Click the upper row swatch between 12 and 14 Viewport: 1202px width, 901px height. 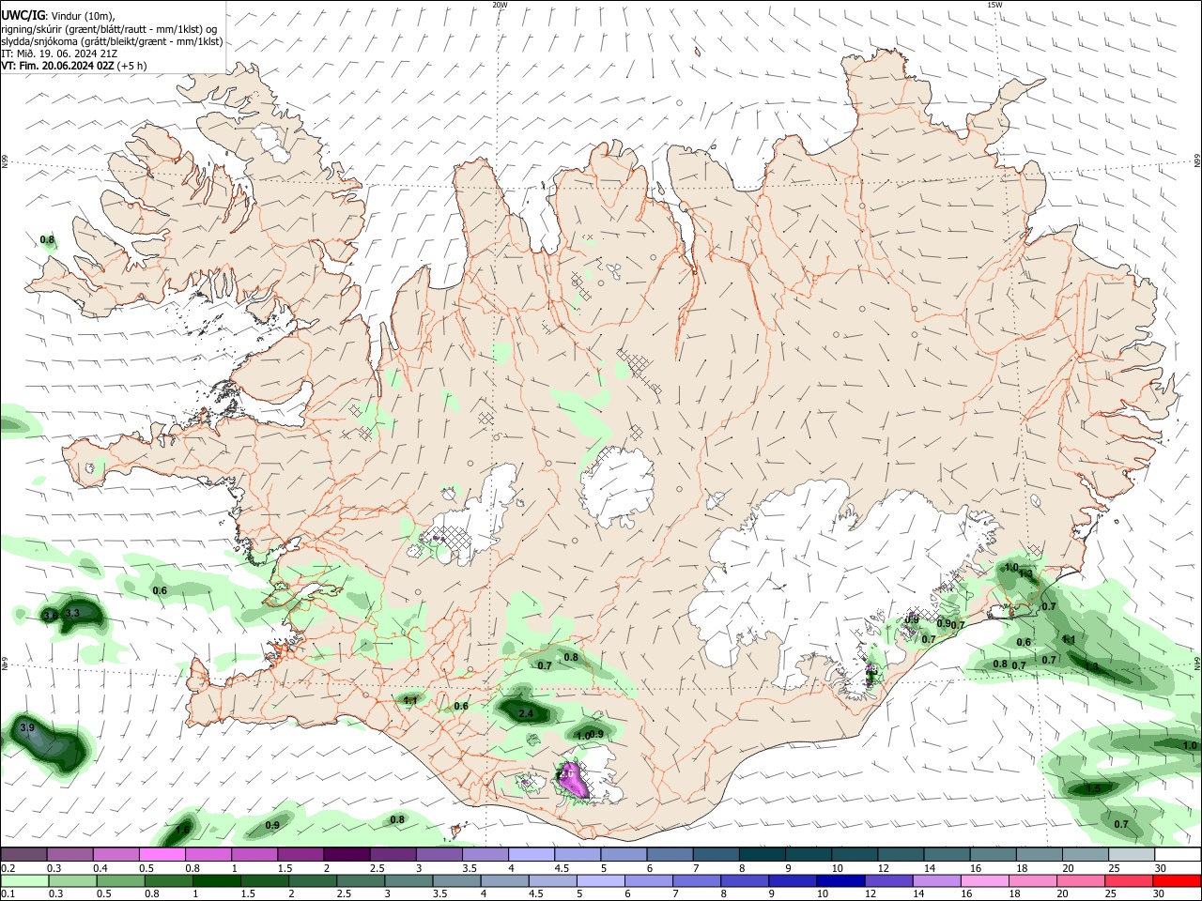(900, 854)
